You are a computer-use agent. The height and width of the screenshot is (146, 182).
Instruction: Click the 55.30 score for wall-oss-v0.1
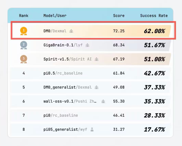[119, 101]
